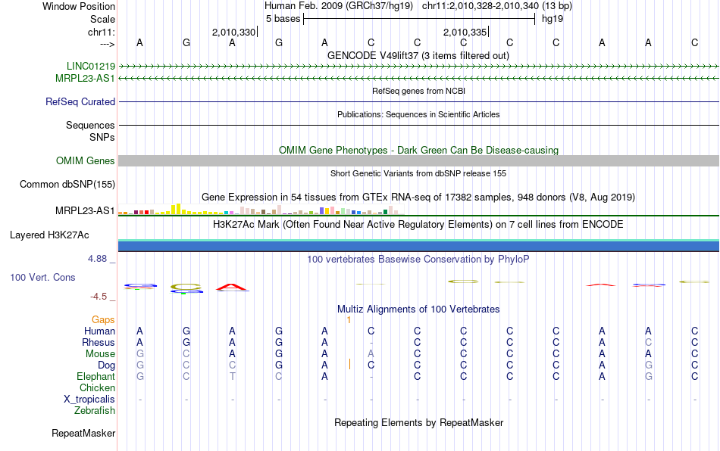Click the Rhesus row light C base

point(648,342)
